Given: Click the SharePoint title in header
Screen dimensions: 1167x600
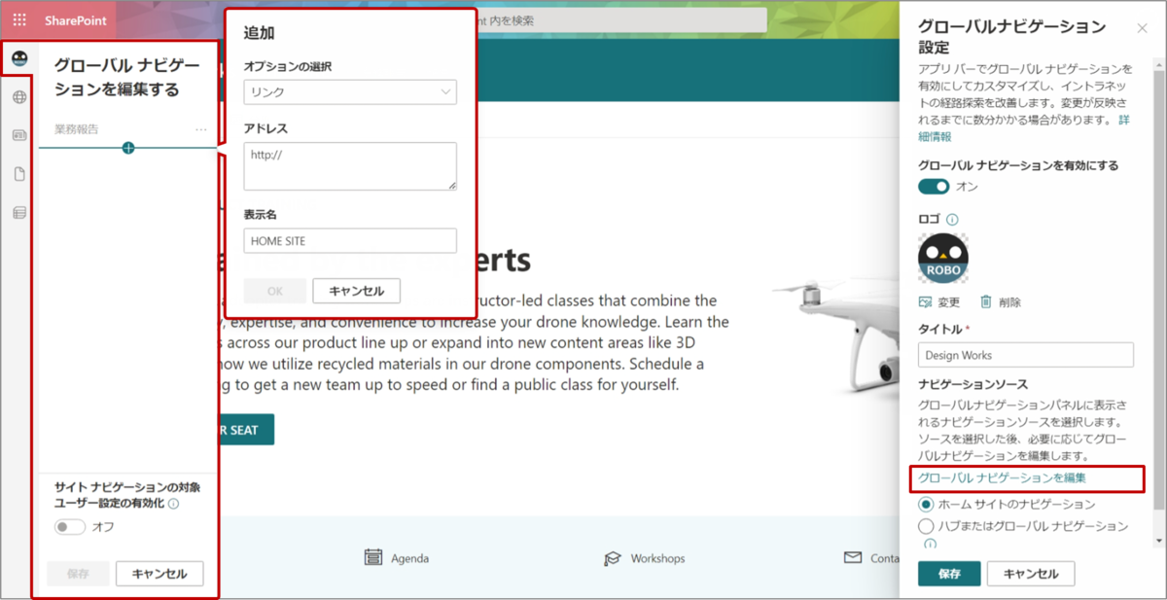Looking at the screenshot, I should pyautogui.click(x=74, y=20).
